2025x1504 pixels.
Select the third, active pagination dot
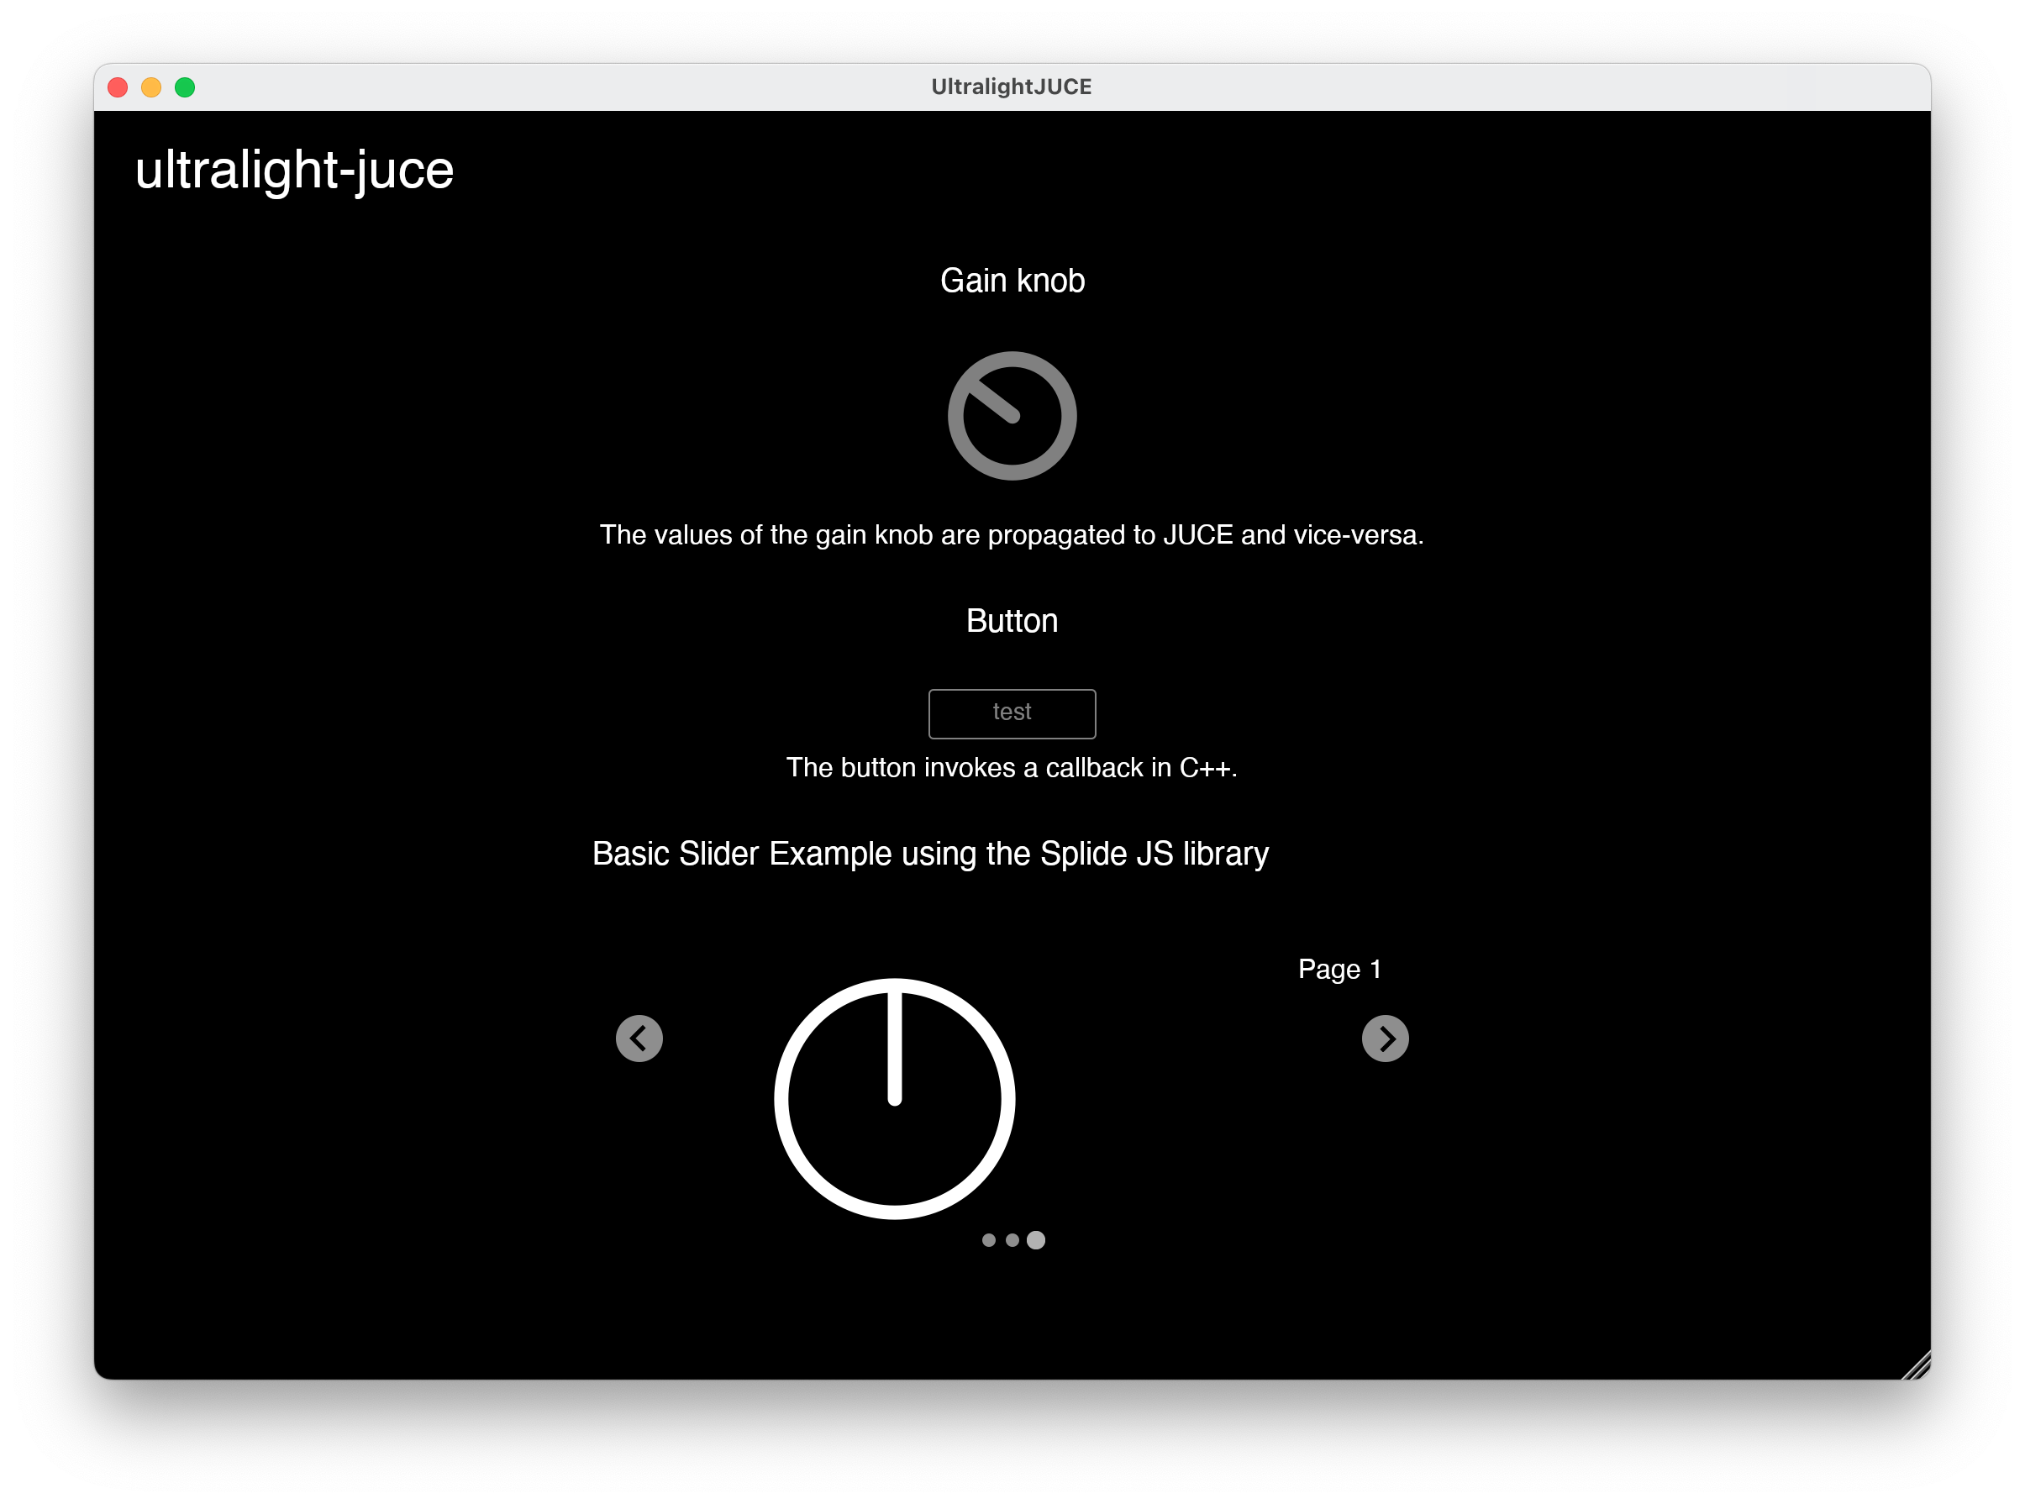pyautogui.click(x=1036, y=1240)
